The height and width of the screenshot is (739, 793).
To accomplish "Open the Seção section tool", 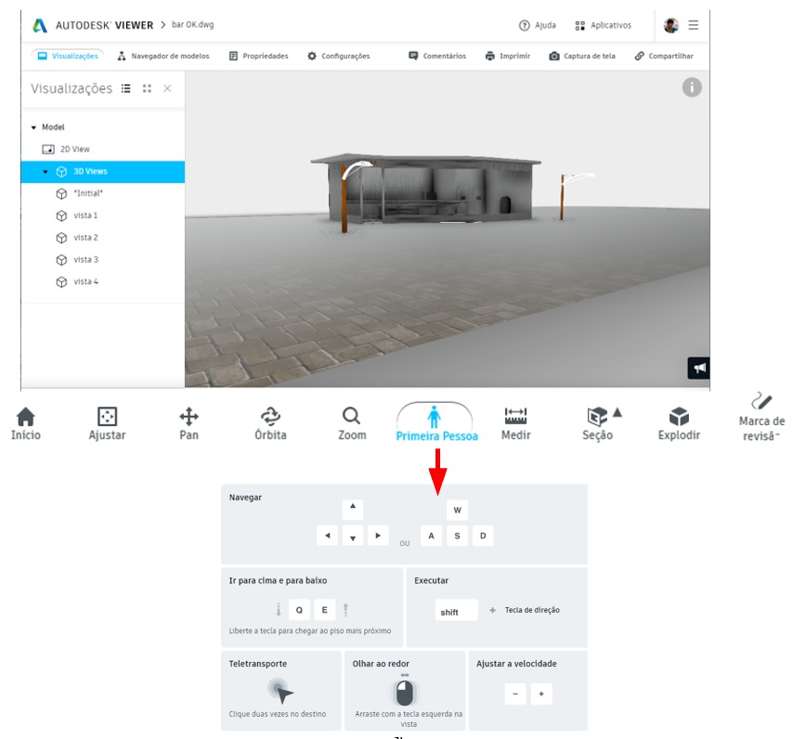I will coord(597,424).
